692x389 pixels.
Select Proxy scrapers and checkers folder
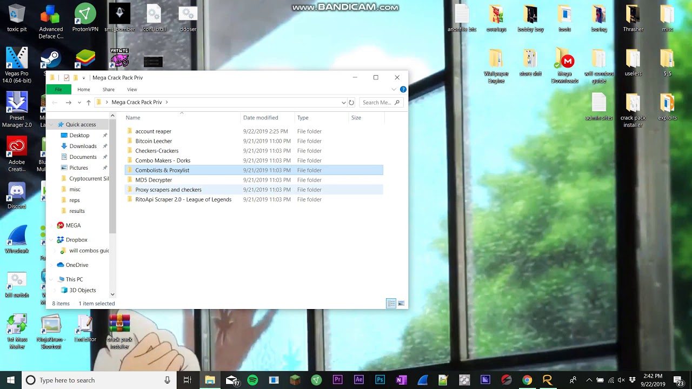click(254, 190)
